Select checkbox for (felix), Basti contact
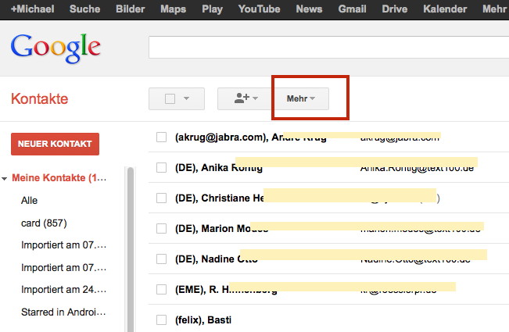Viewport: 509px width, 332px height. (x=161, y=320)
